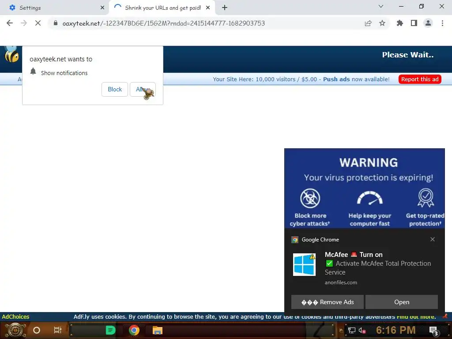Viewport: 452px width, 339px height.
Task: Open the Start menu steampunk button
Action: click(x=15, y=330)
